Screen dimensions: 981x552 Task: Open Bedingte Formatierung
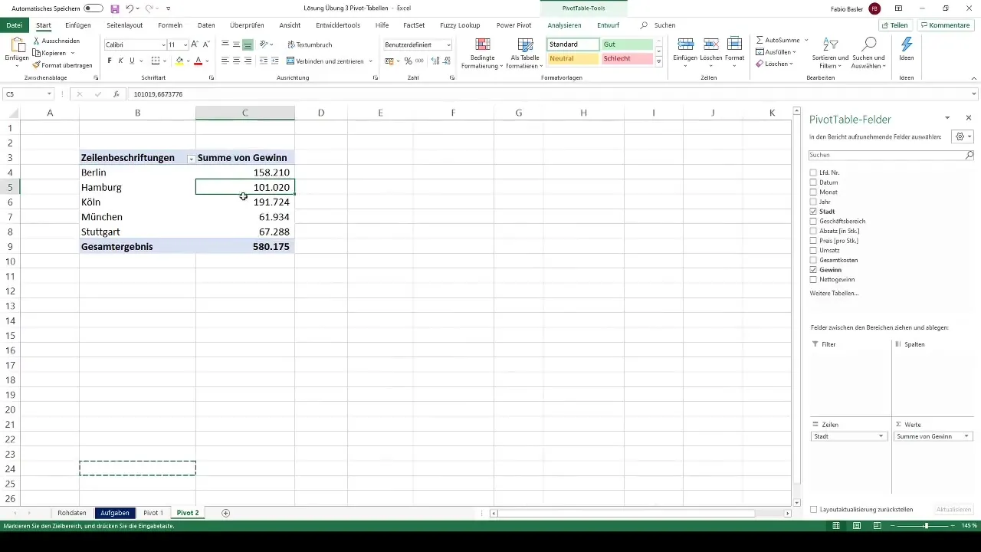[483, 53]
